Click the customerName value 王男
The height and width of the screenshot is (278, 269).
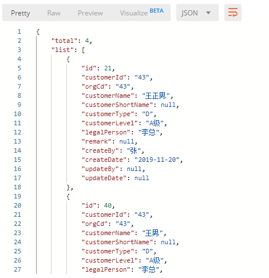[x=152, y=233]
